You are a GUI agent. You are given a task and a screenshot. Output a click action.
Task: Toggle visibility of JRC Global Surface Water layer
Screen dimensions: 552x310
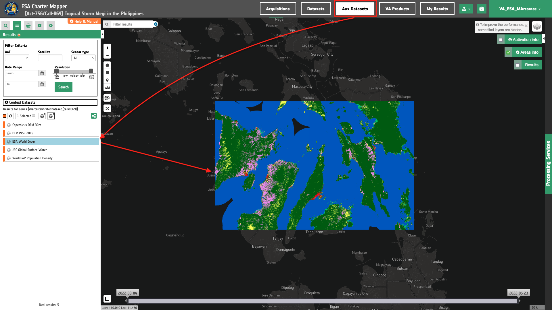[x=9, y=150]
